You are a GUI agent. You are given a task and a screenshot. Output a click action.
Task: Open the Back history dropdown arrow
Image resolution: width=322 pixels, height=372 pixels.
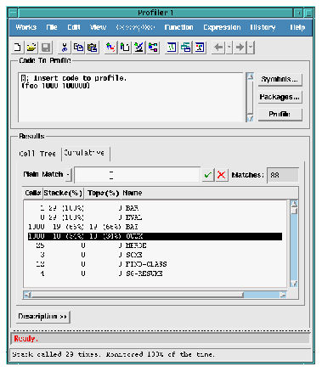(x=229, y=48)
